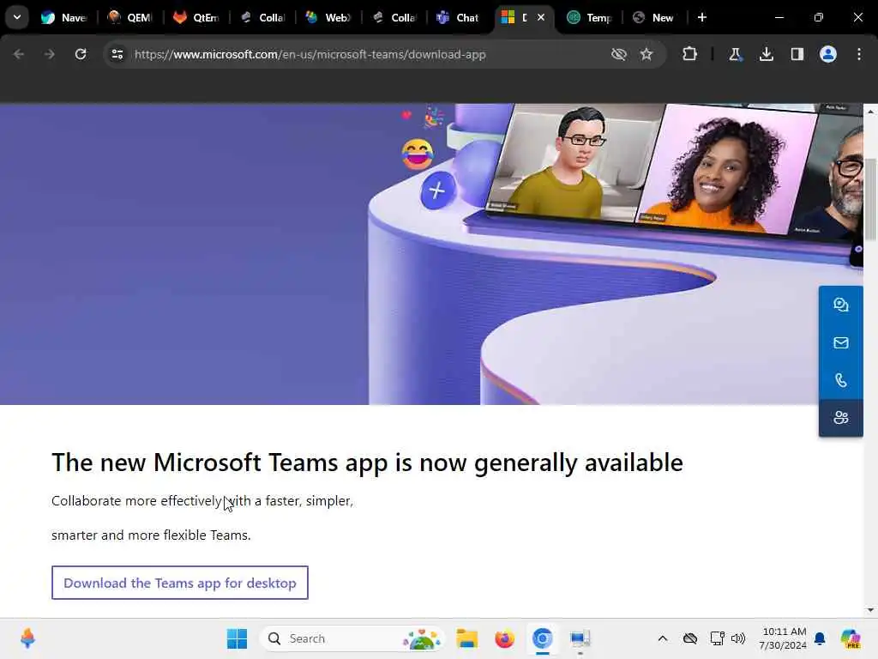The width and height of the screenshot is (878, 659).
Task: Open a new browser tab with plus
Action: click(702, 17)
